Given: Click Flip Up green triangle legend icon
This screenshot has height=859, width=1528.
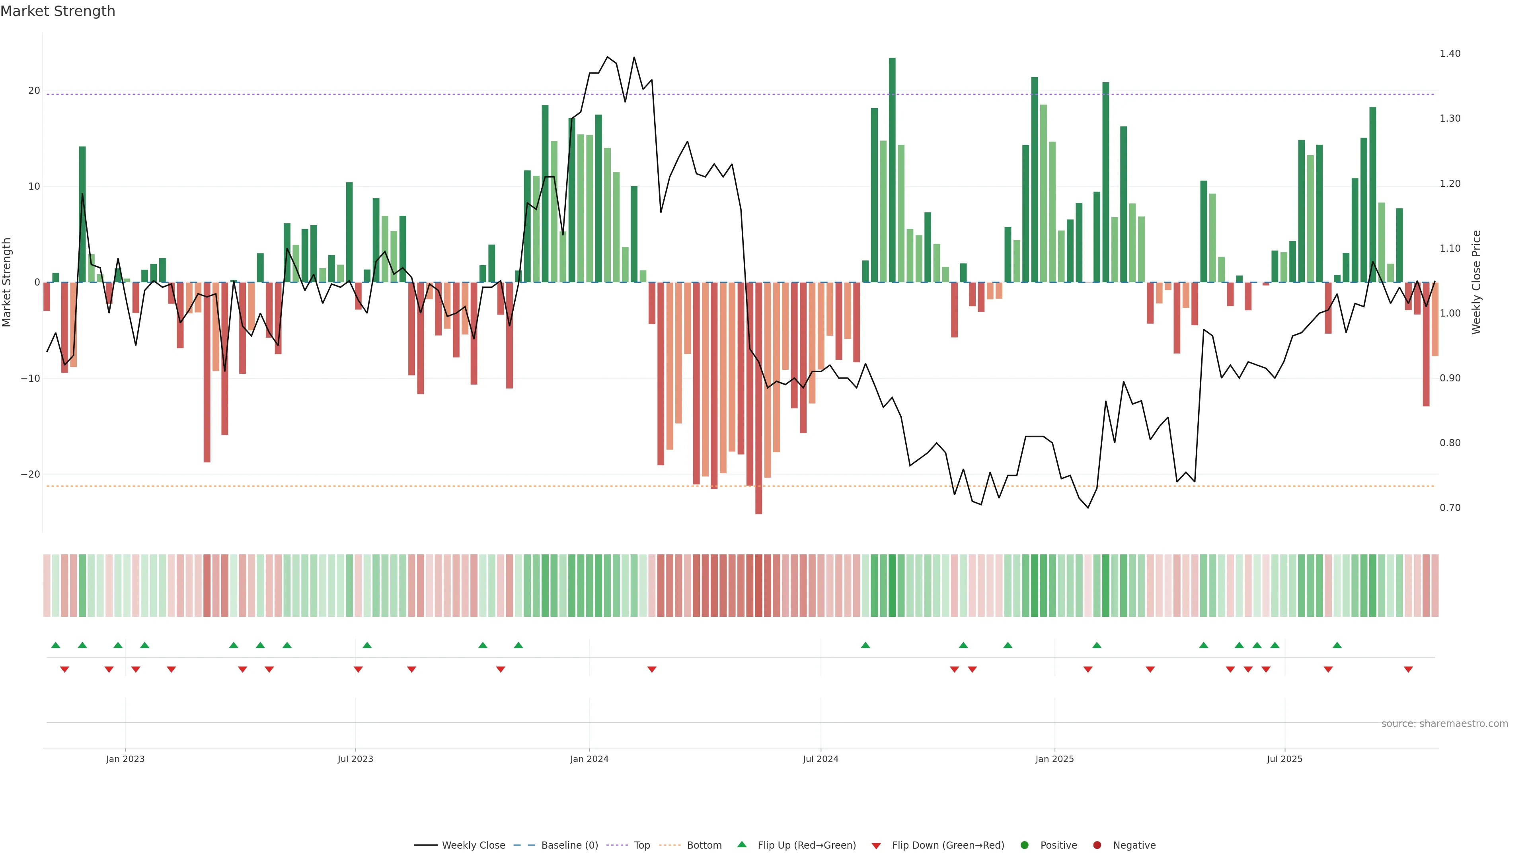Looking at the screenshot, I should [x=741, y=844].
